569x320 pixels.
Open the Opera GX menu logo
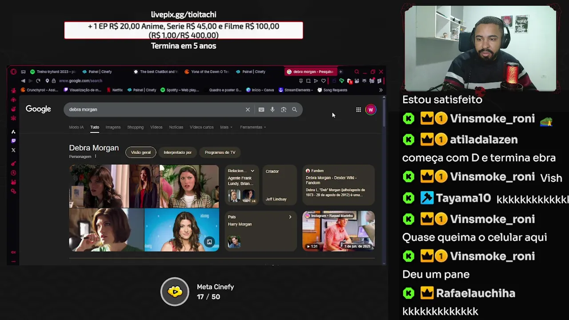(x=13, y=72)
